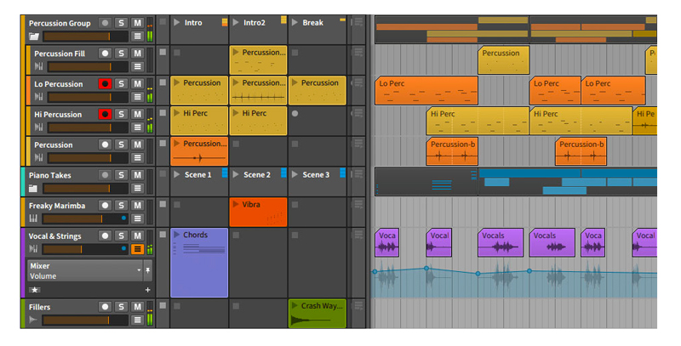Click the Piano Takes folder icon
This screenshot has height=346, width=681.
pyautogui.click(x=34, y=188)
